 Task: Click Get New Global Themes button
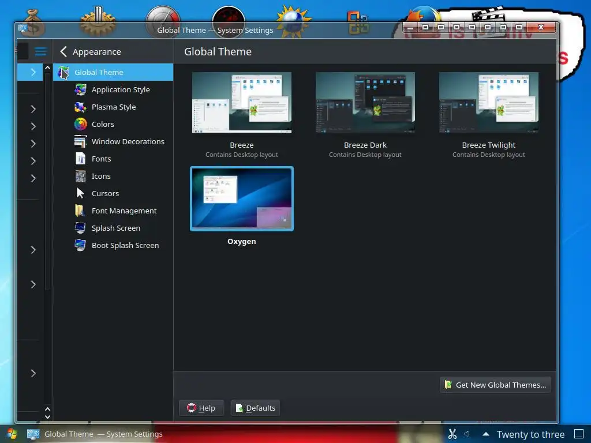pos(495,385)
